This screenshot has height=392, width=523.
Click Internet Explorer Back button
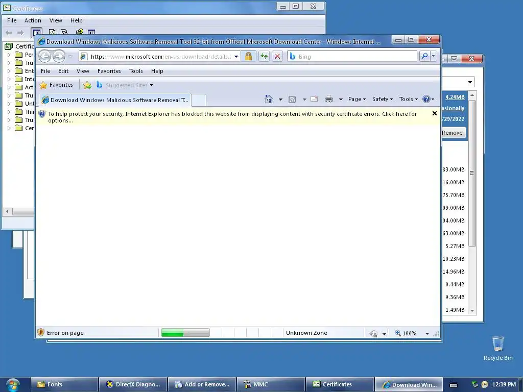click(x=44, y=56)
